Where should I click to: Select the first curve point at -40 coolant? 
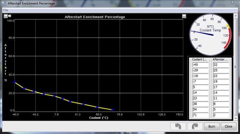coord(14,82)
